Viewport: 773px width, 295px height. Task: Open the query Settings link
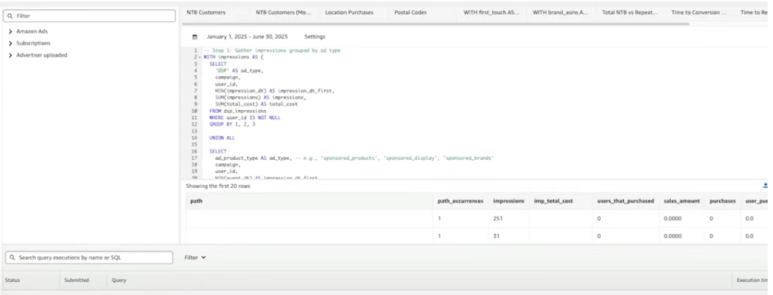[x=315, y=37]
